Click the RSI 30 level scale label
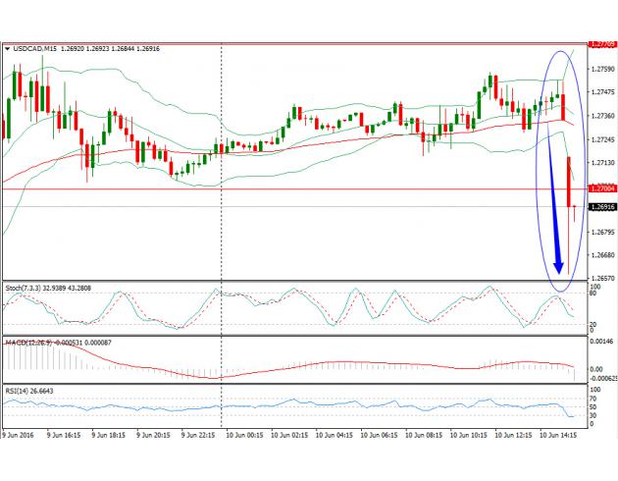 [593, 416]
